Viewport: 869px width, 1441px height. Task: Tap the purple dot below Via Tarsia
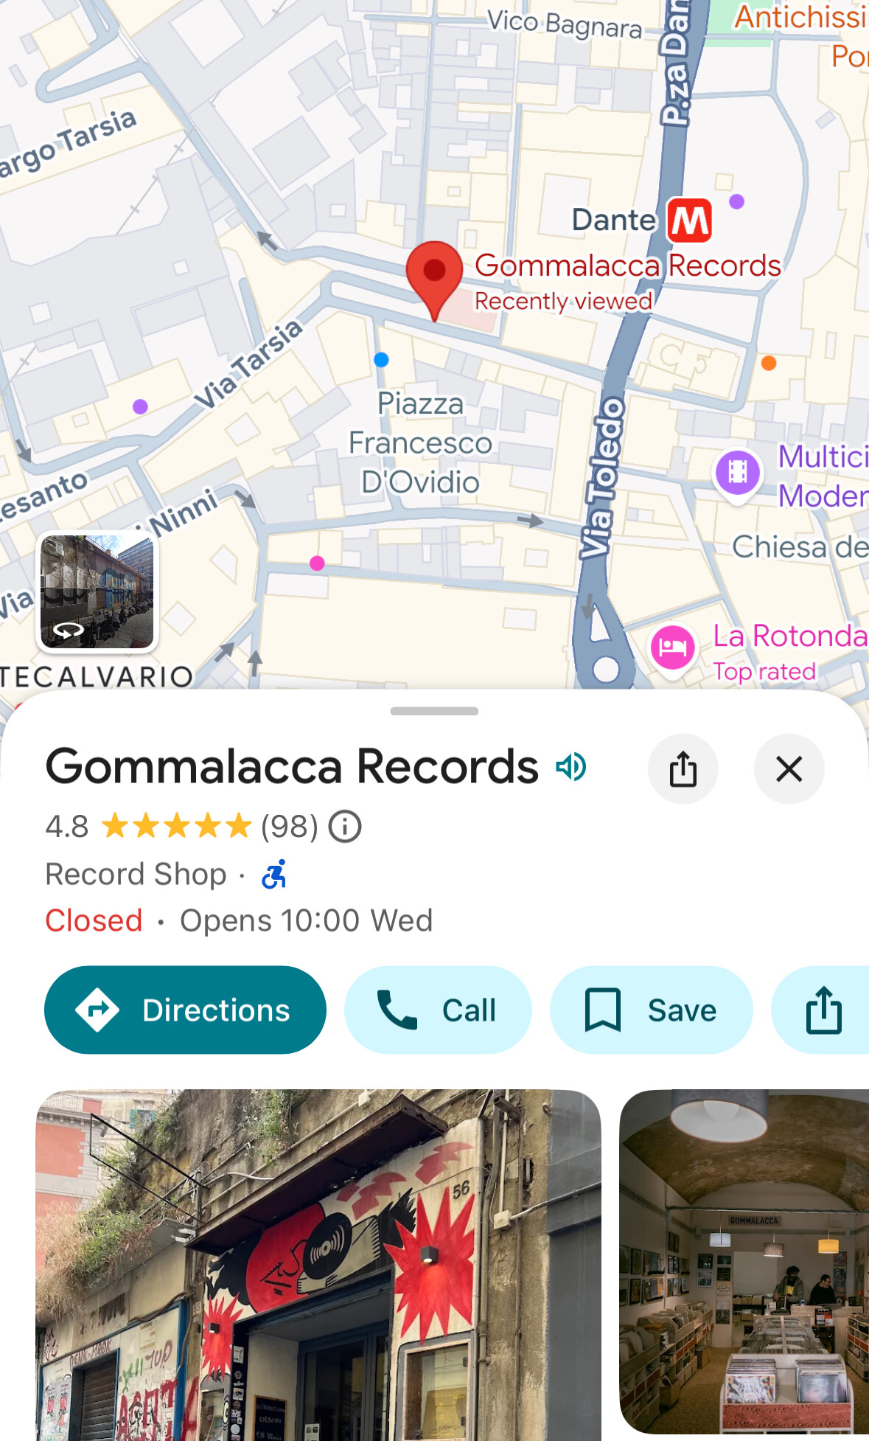141,406
